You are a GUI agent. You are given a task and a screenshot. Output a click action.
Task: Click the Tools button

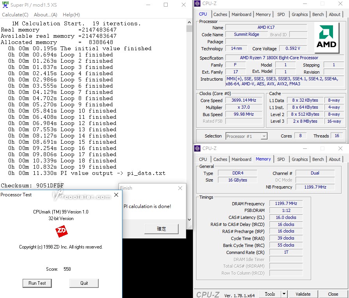tap(270, 294)
